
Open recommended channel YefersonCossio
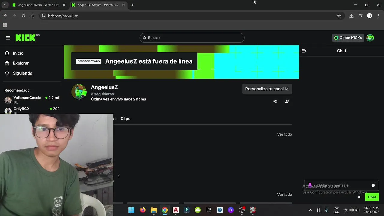(x=32, y=100)
